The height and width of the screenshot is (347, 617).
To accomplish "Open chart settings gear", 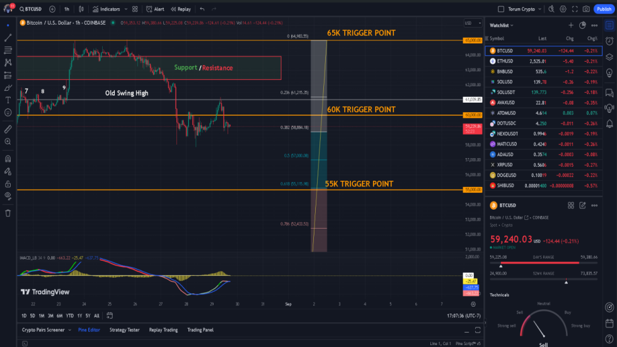I will (563, 9).
